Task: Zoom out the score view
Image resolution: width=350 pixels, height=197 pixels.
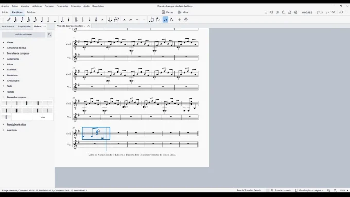Action: click(328, 190)
